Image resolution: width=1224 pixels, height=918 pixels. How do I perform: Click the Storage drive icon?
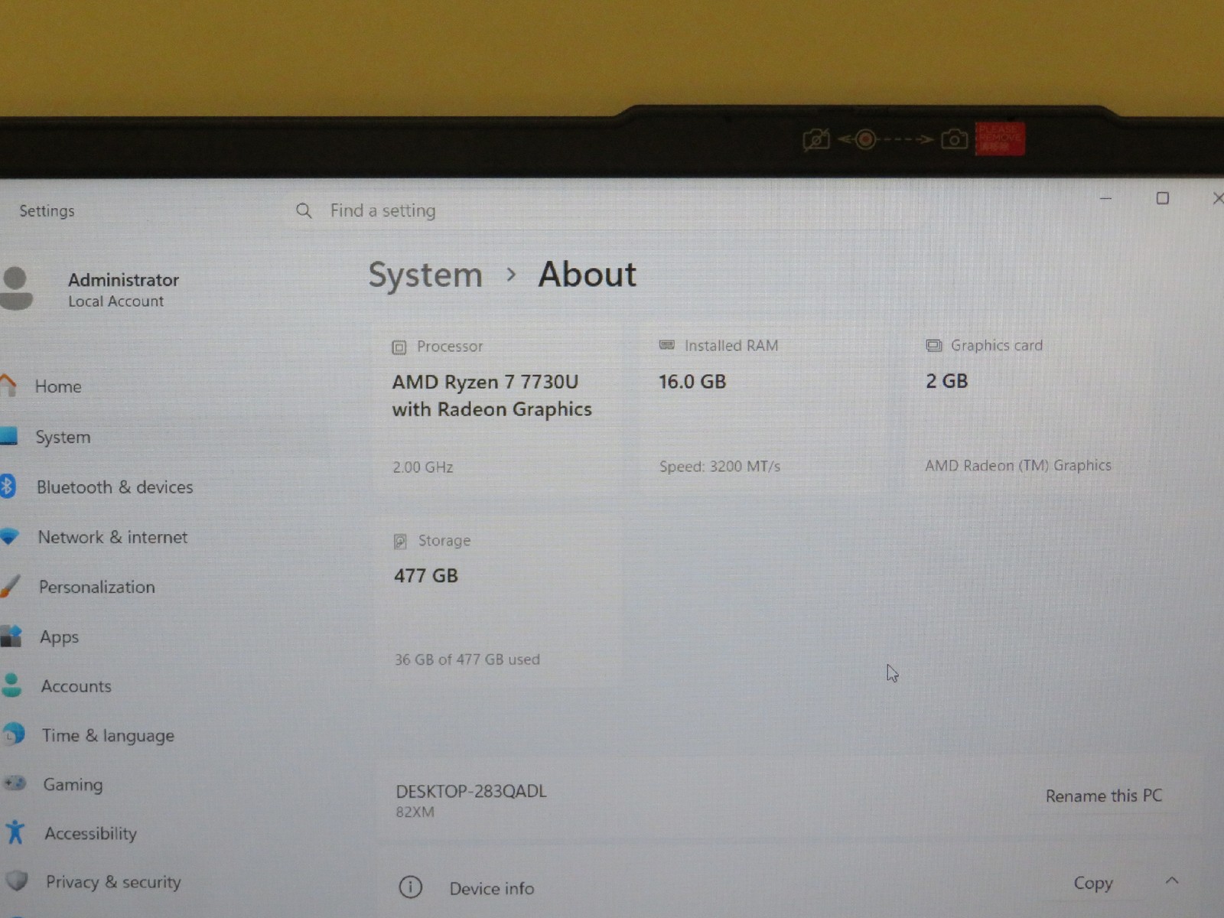click(x=400, y=542)
